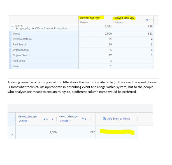
Task: Select the Official Channel Production grouping label
Action: 51,28
